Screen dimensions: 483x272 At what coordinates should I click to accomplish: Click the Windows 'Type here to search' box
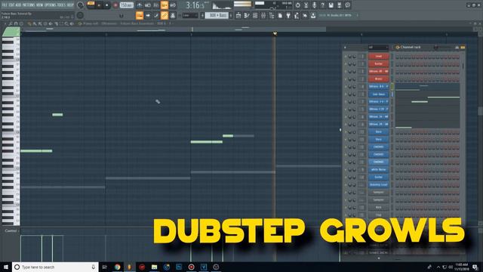[55, 267]
